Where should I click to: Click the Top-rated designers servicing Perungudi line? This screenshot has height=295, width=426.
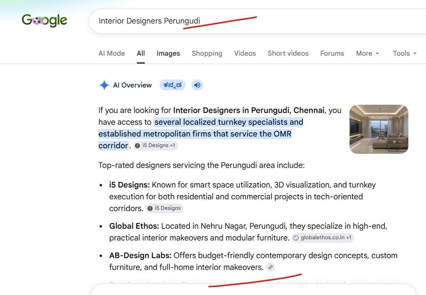[x=202, y=165]
